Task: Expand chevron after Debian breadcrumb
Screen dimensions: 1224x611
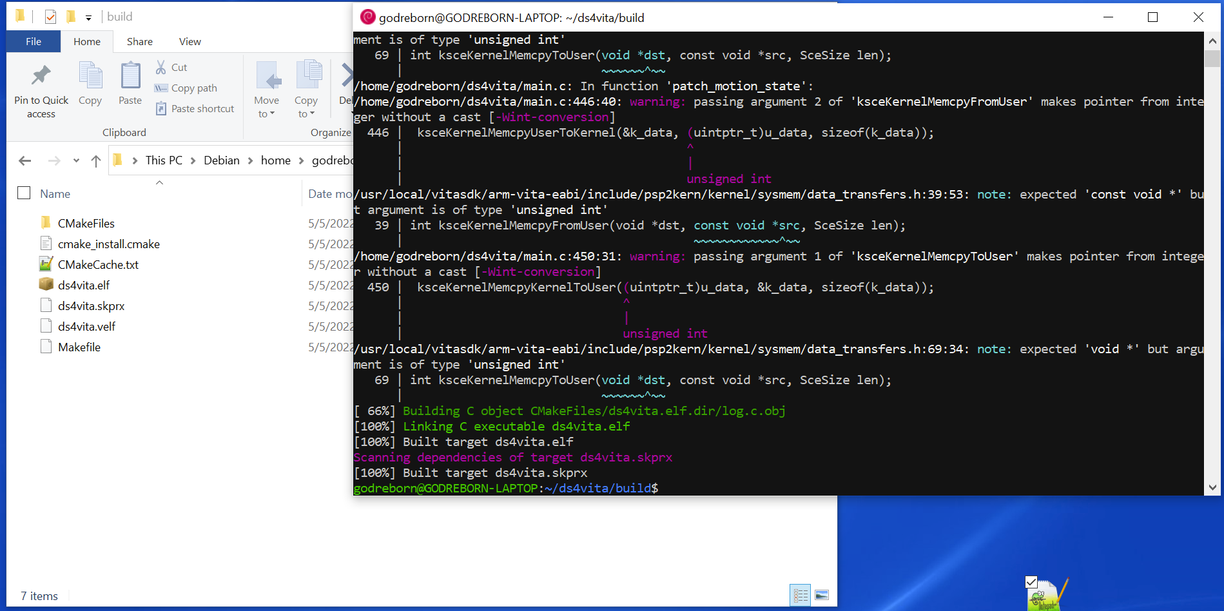Action: [x=250, y=160]
